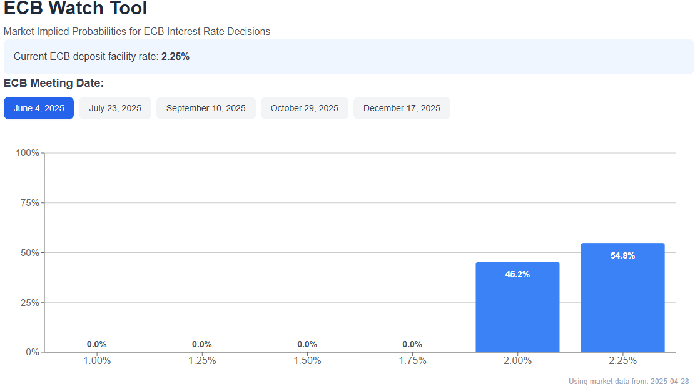The height and width of the screenshot is (389, 695).
Task: Show the December 17, 2025 meeting data
Action: coord(402,108)
